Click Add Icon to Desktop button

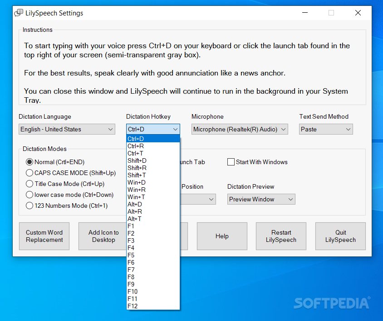pyautogui.click(x=103, y=236)
